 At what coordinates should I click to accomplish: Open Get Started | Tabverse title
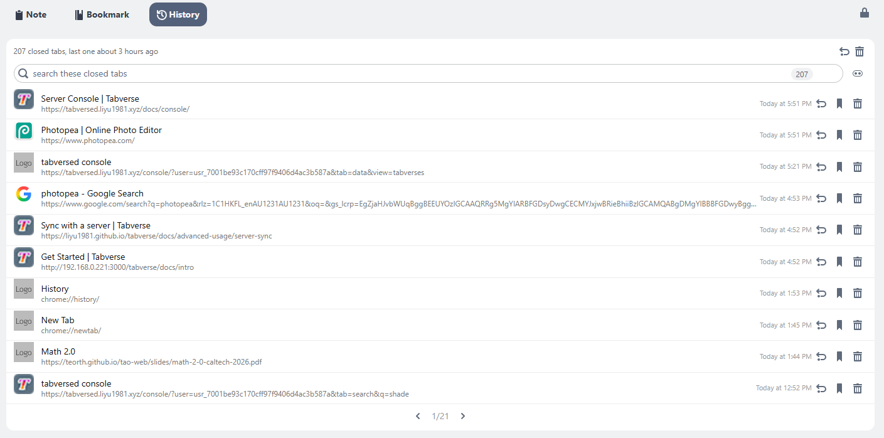83,257
